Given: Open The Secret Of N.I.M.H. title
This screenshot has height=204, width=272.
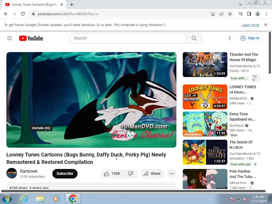Looking at the screenshot, I should tap(241, 145).
